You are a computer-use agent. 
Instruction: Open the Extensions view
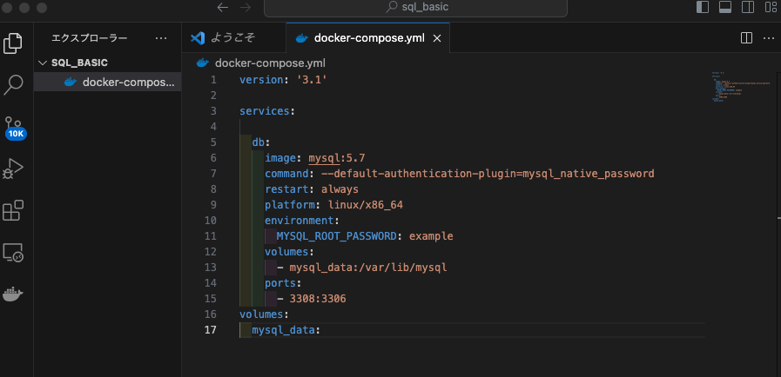tap(13, 210)
